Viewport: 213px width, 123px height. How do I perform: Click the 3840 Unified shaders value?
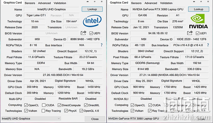146,51
